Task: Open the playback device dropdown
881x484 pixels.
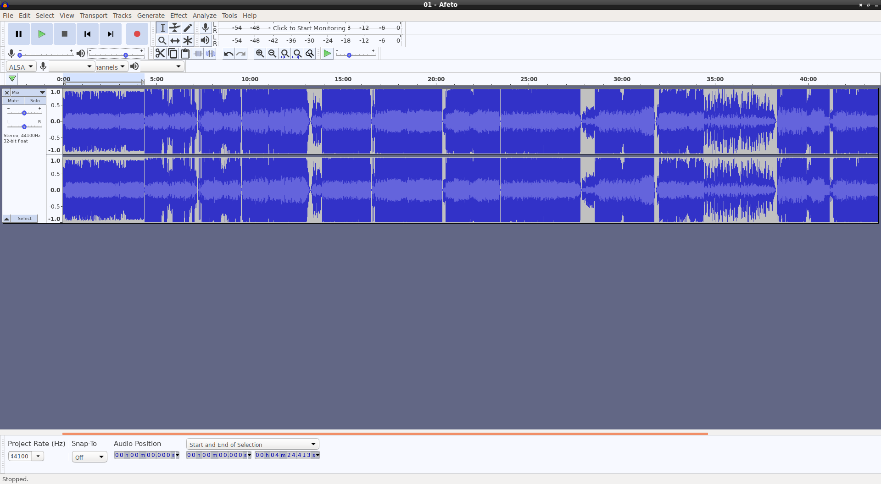Action: 162,67
